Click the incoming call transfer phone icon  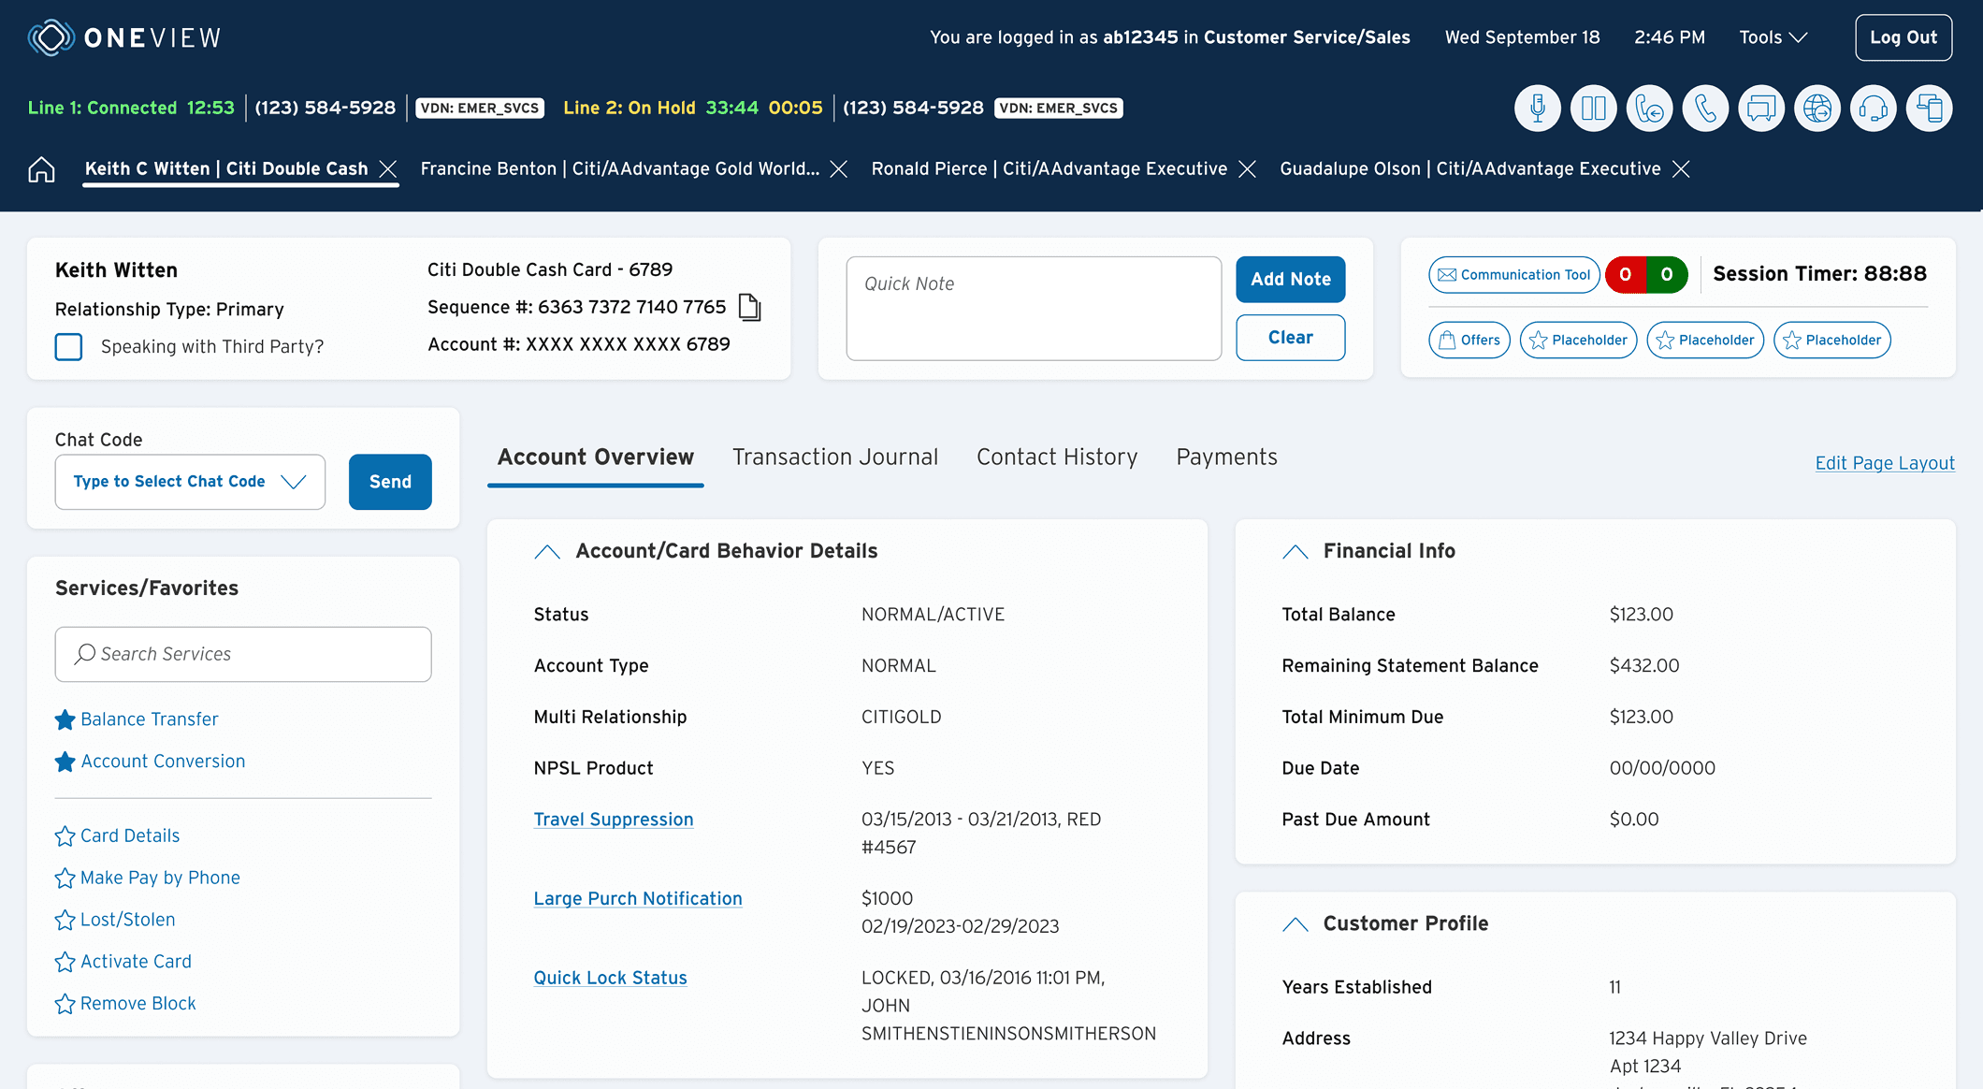click(1649, 109)
